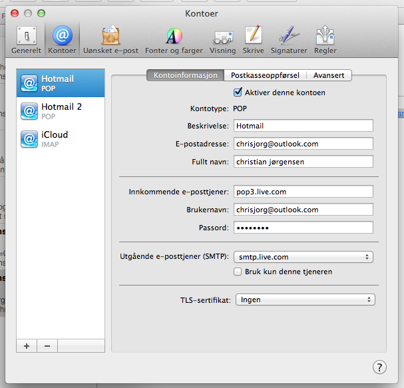Screen dimensions: 404x388
Task: Select the Hotmail 2 account
Action: coord(61,111)
